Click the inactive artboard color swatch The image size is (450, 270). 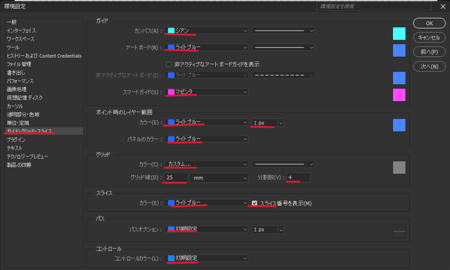pos(399,78)
